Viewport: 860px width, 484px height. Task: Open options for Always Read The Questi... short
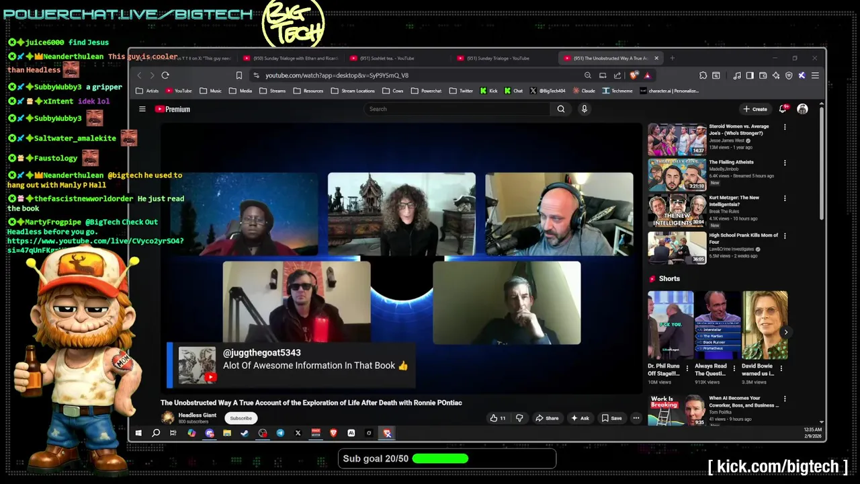(x=734, y=368)
